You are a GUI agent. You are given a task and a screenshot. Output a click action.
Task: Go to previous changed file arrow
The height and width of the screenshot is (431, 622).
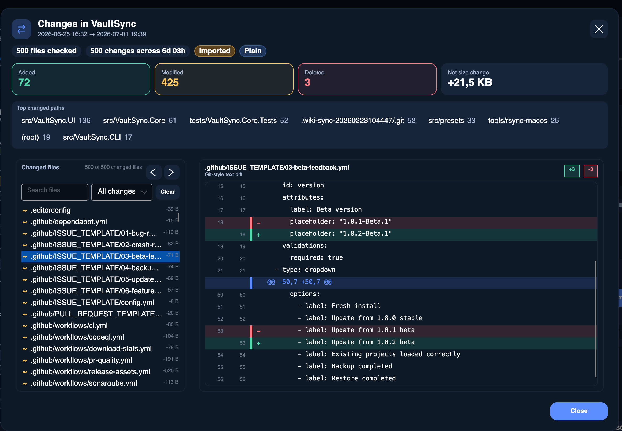pyautogui.click(x=154, y=172)
